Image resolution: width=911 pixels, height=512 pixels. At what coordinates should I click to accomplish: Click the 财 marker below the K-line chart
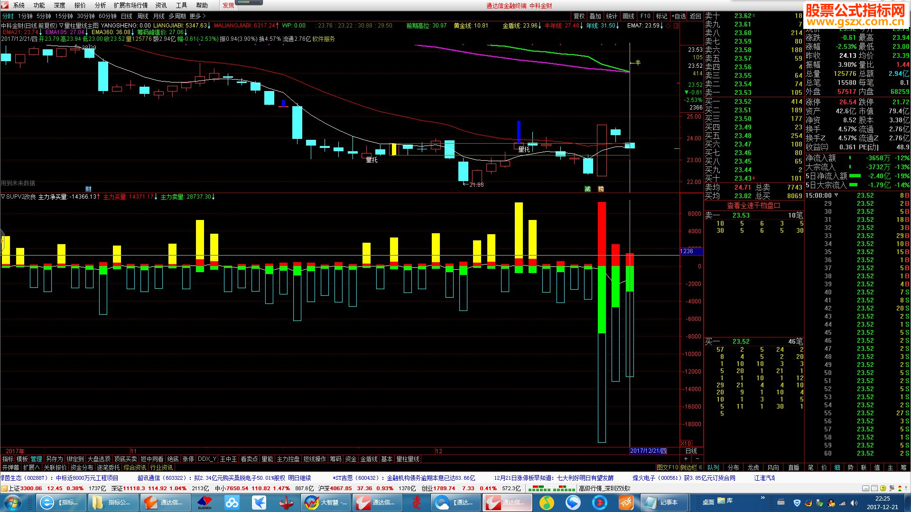pos(88,189)
